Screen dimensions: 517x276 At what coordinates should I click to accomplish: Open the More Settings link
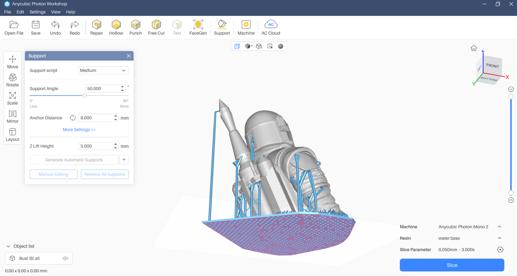(x=79, y=130)
